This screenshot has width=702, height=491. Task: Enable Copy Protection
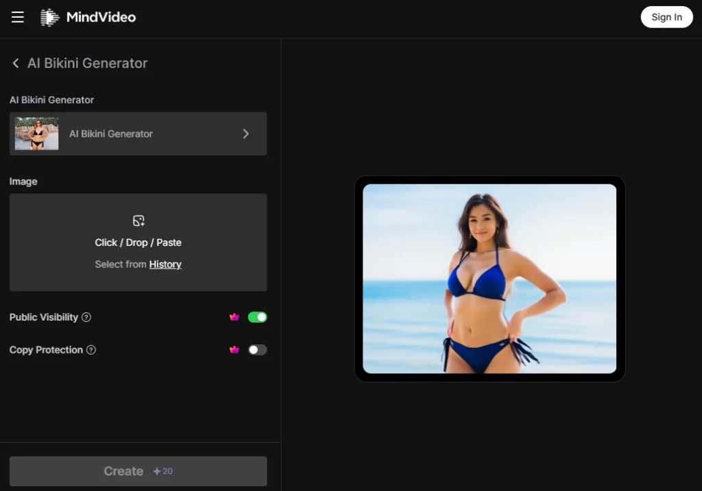(258, 349)
